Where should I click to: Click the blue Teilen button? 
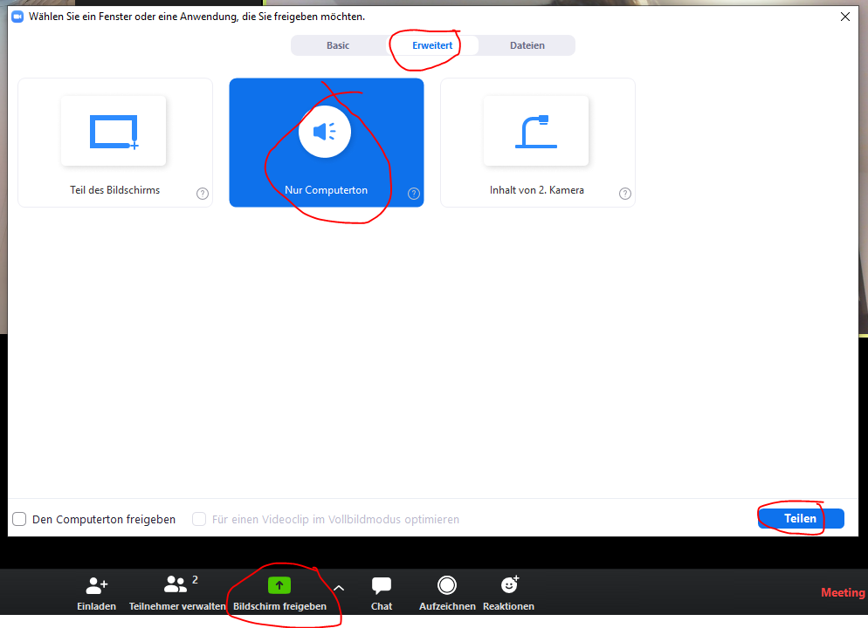click(x=801, y=519)
